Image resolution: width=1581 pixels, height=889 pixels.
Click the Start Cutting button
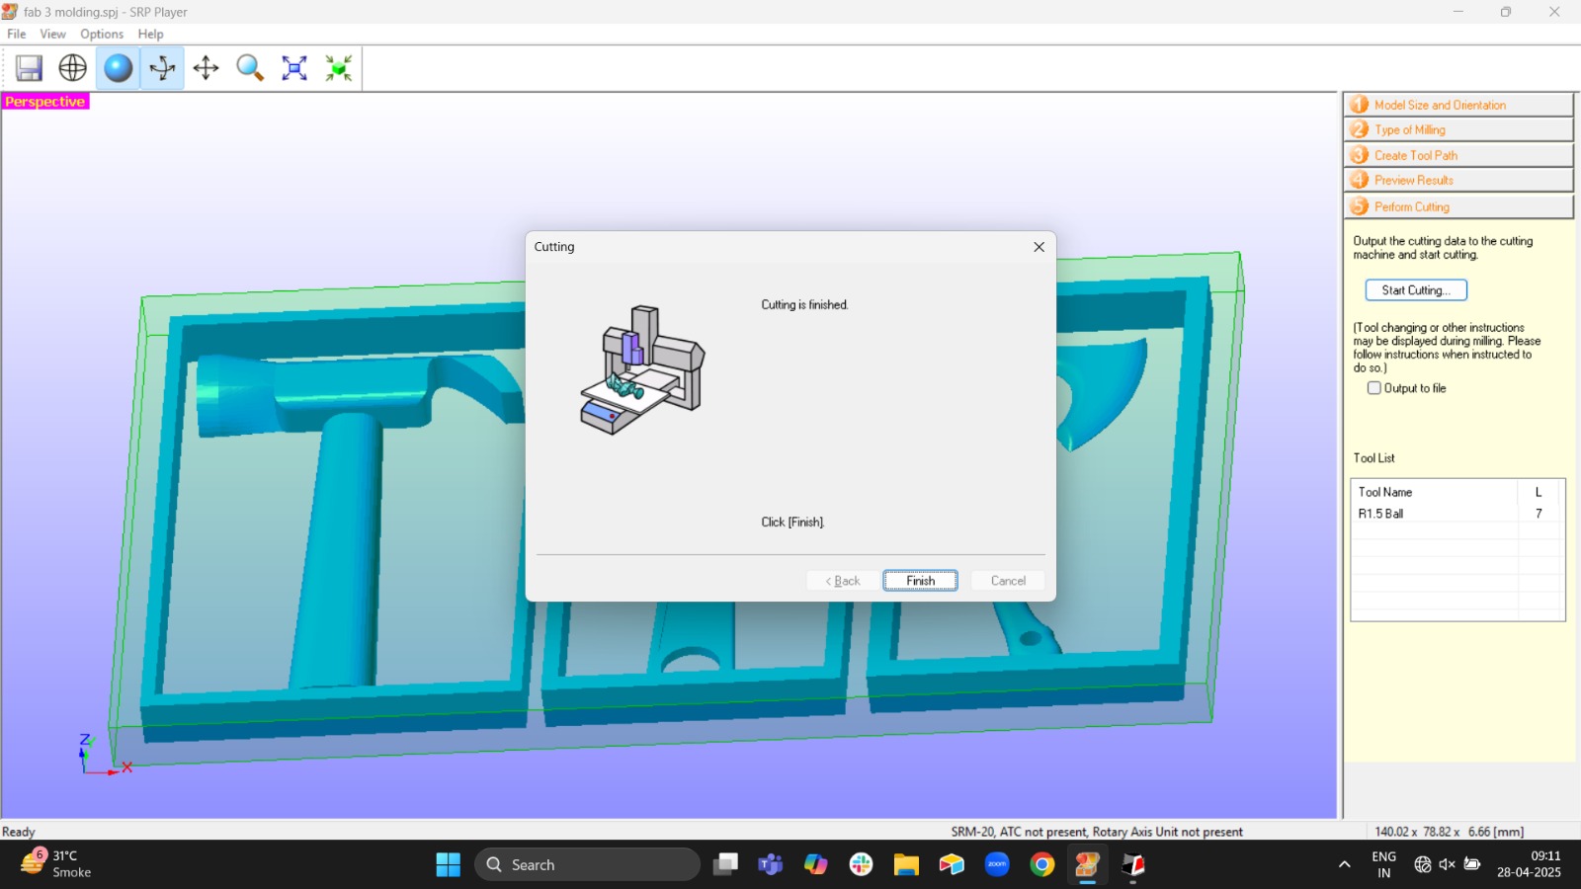1416,290
